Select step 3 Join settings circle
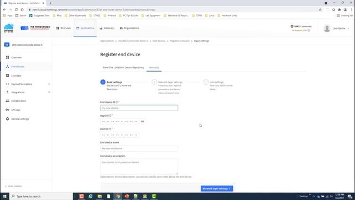 pos(206,82)
